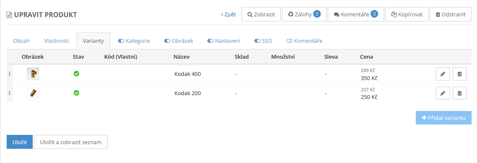The width and height of the screenshot is (477, 163).
Task: Delete the Kodak 400 variant with trash icon
Action: (460, 74)
